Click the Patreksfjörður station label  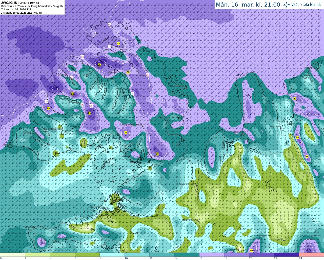pyautogui.click(x=29, y=133)
